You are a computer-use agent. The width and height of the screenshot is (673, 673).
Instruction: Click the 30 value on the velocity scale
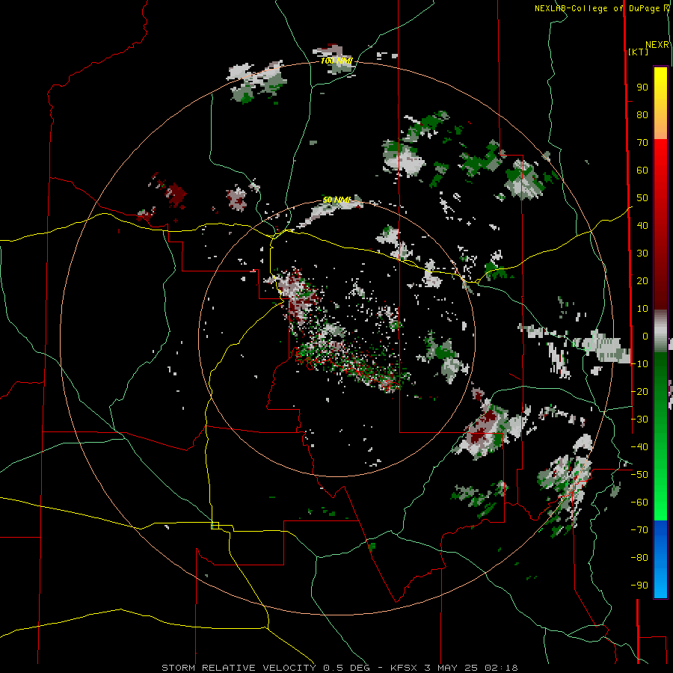(x=642, y=253)
